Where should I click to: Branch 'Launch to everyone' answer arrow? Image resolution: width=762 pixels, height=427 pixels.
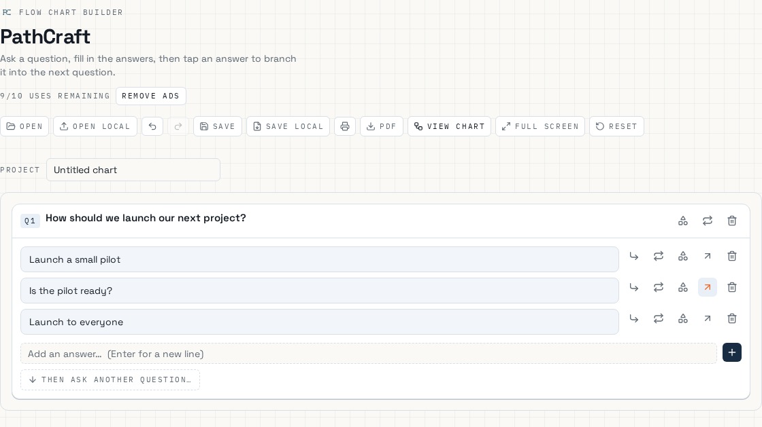(x=633, y=318)
